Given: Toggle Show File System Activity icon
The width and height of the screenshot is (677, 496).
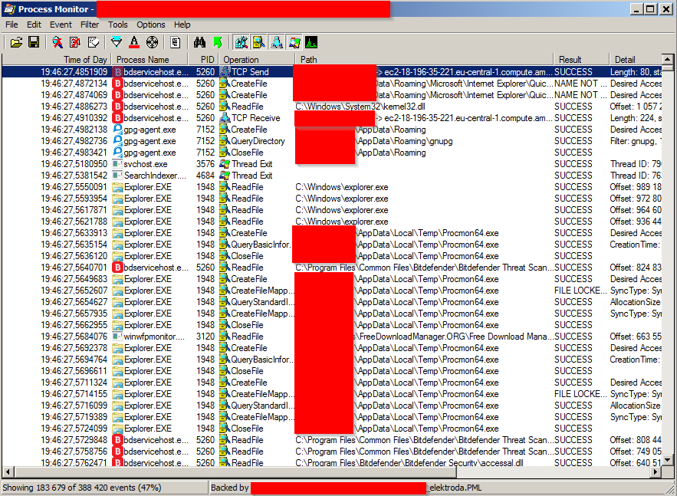Looking at the screenshot, I should 258,42.
